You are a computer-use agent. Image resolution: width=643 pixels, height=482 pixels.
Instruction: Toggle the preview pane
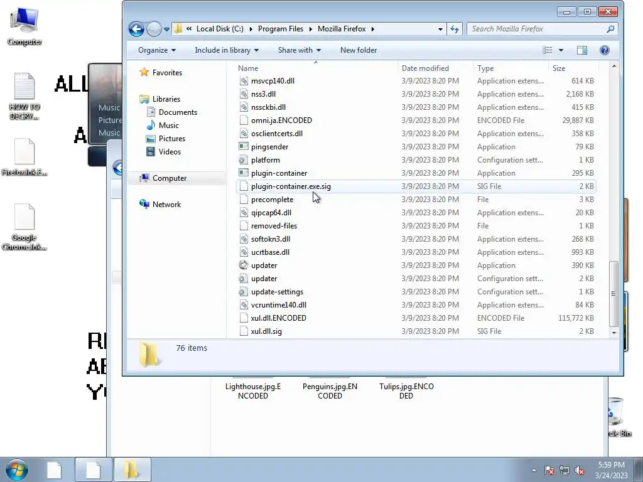(x=582, y=50)
